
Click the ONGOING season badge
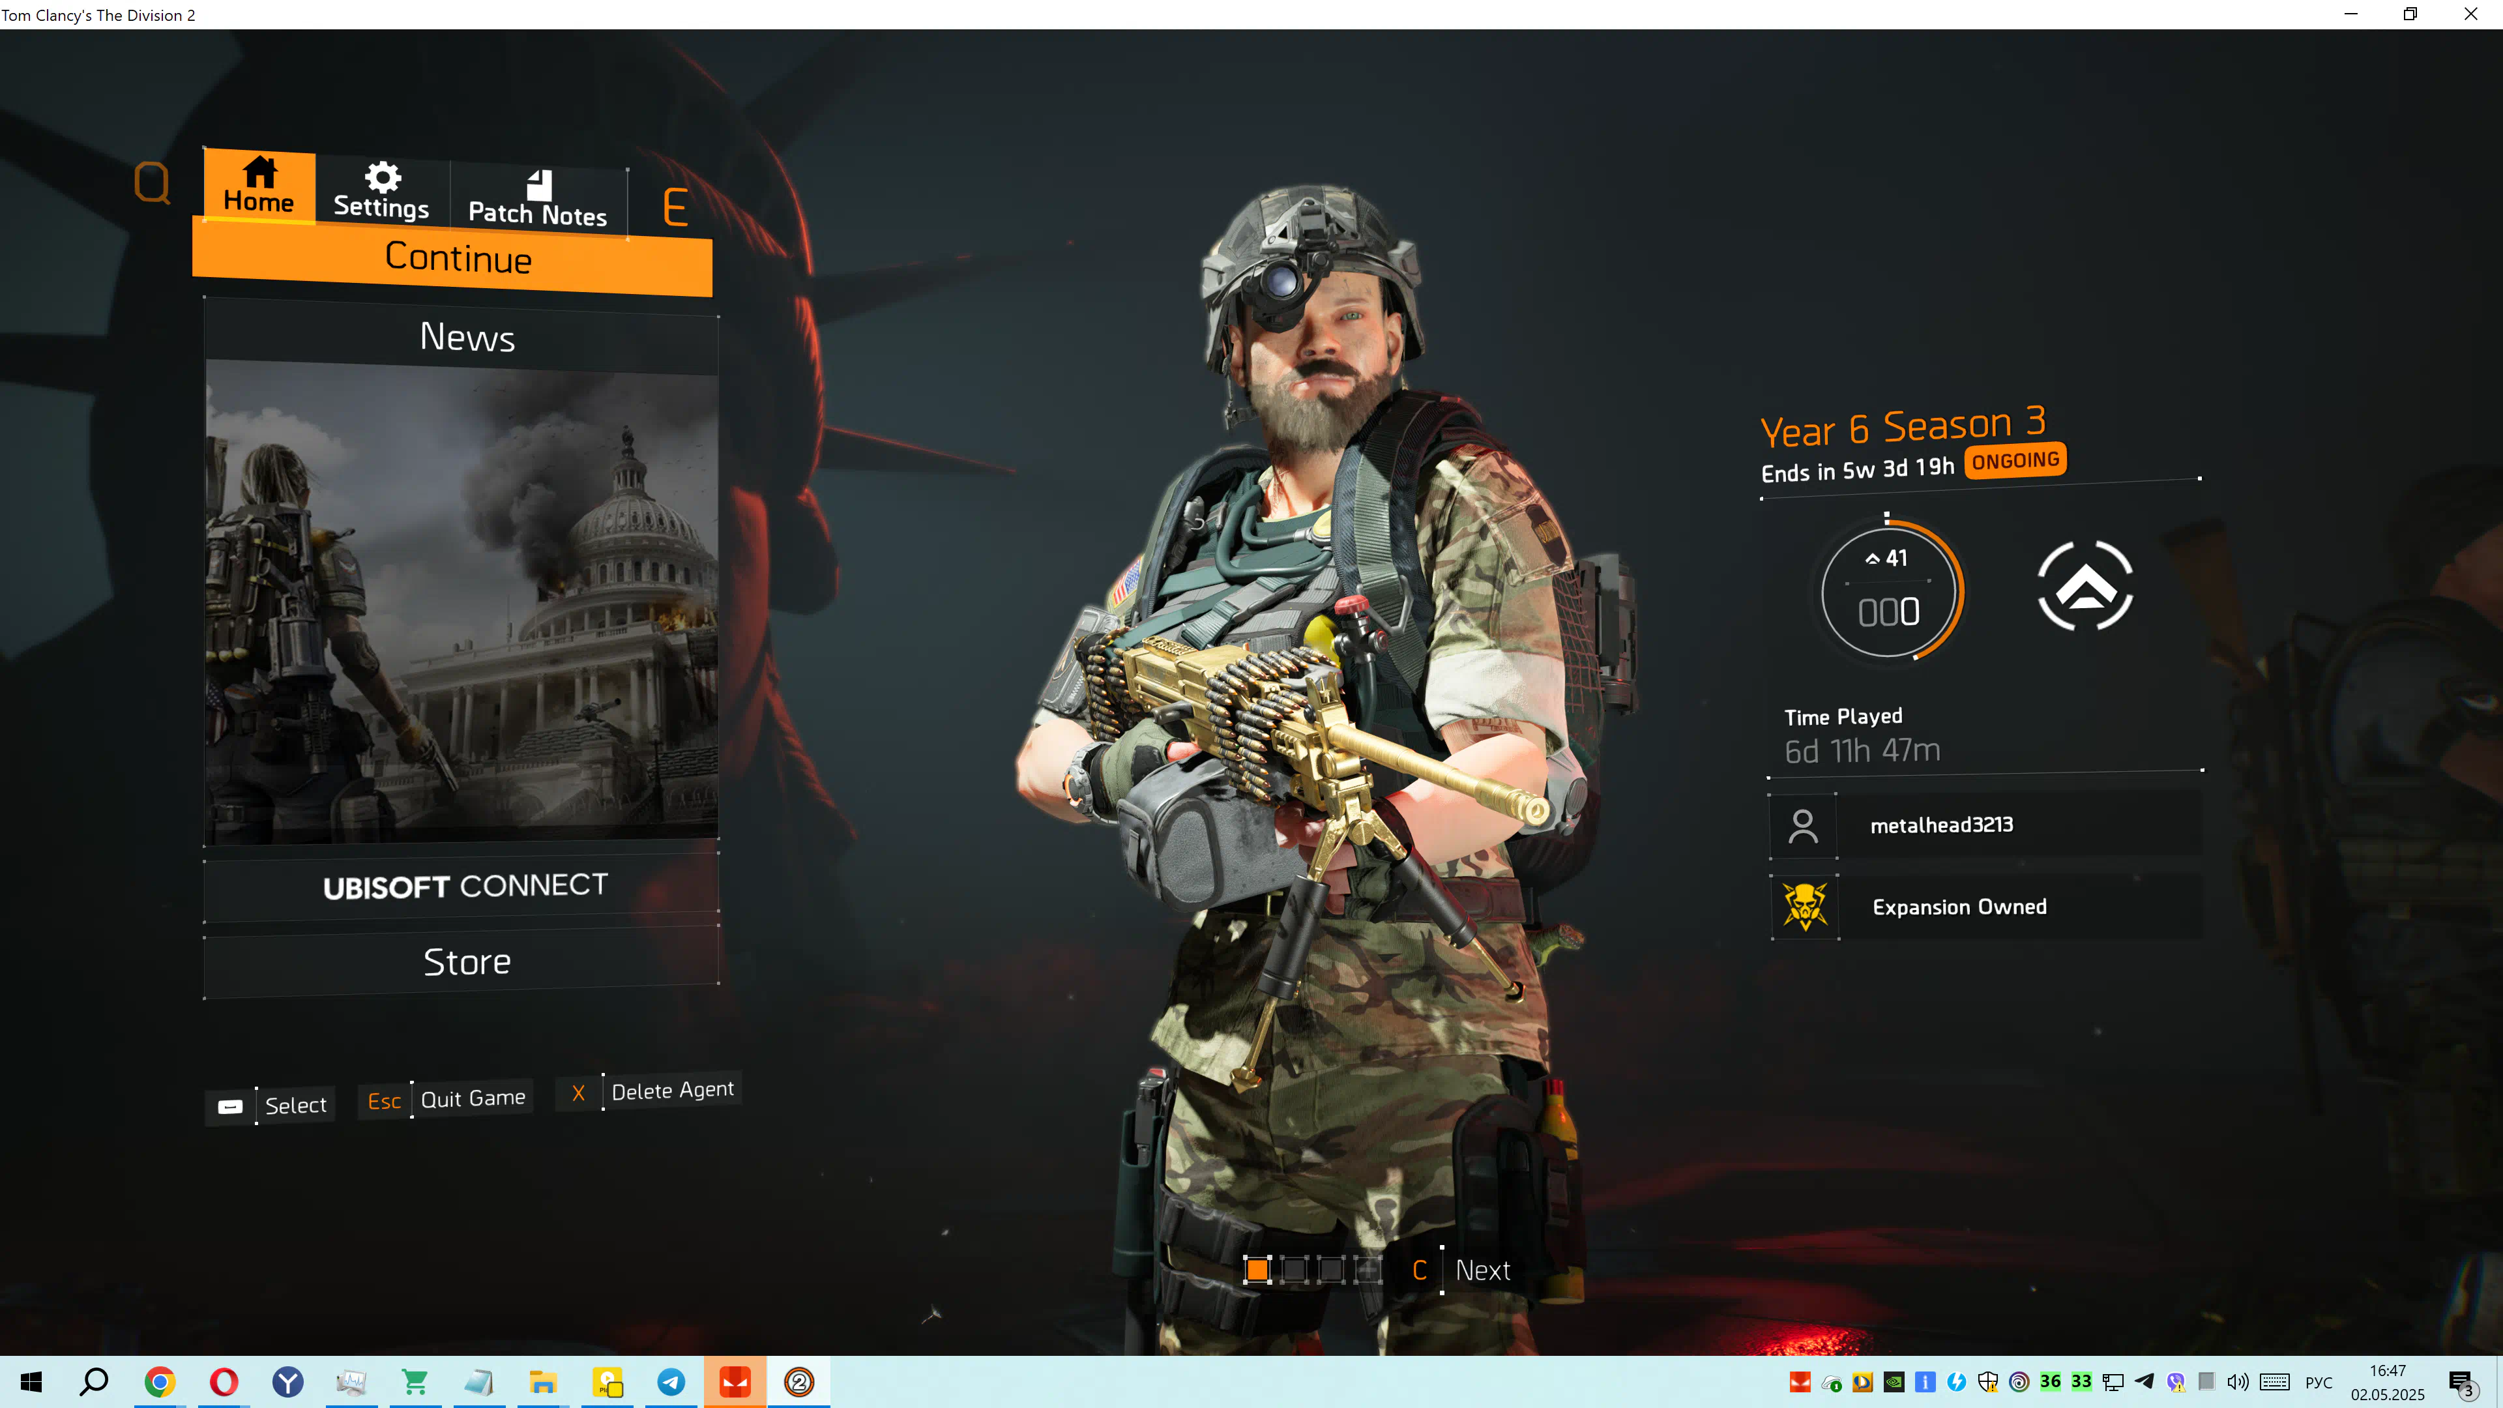[2015, 461]
